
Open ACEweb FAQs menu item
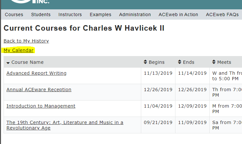(222, 14)
